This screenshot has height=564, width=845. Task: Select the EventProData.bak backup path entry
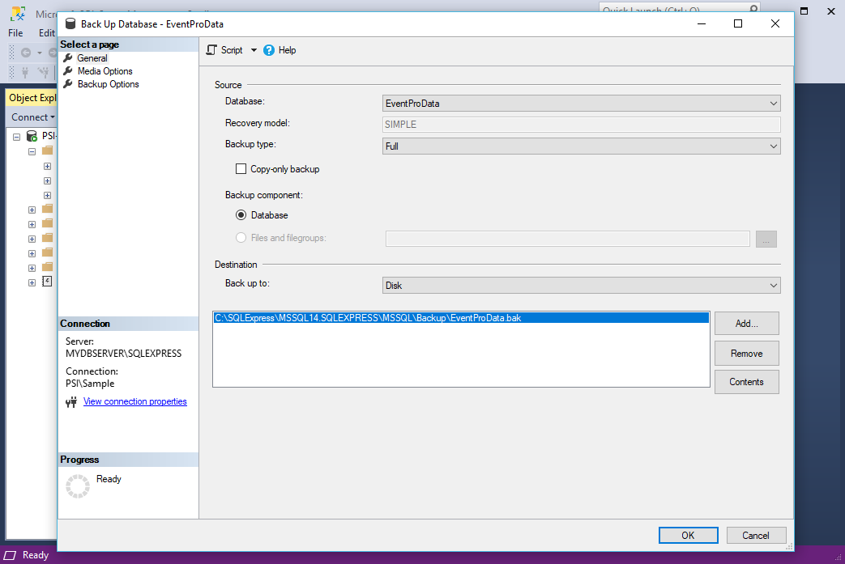coord(461,318)
